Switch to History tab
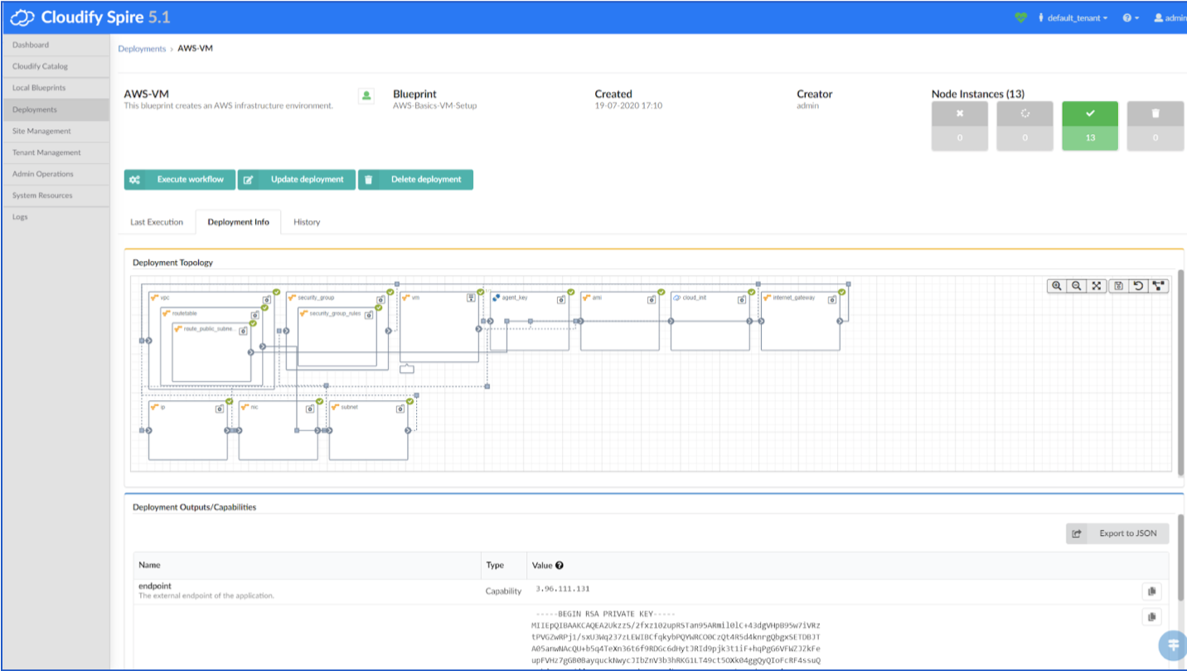 tap(307, 222)
